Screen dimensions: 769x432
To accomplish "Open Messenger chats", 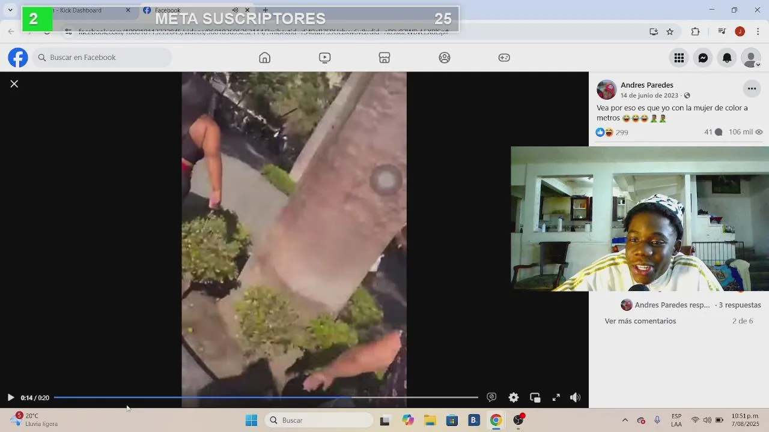I will [703, 58].
